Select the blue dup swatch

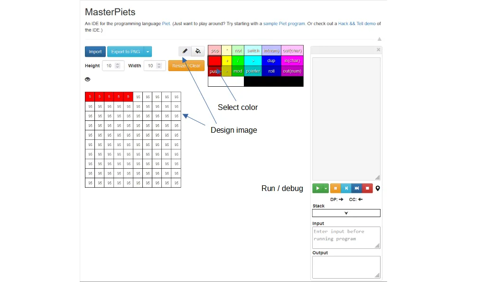pyautogui.click(x=271, y=61)
